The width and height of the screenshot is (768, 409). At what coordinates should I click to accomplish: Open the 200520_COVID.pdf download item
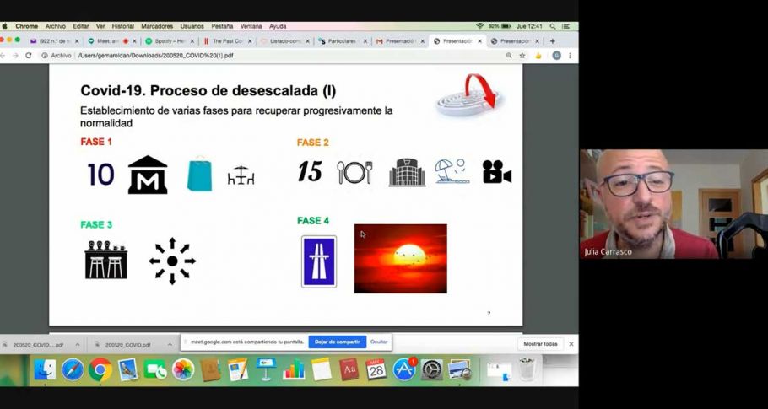[127, 345]
